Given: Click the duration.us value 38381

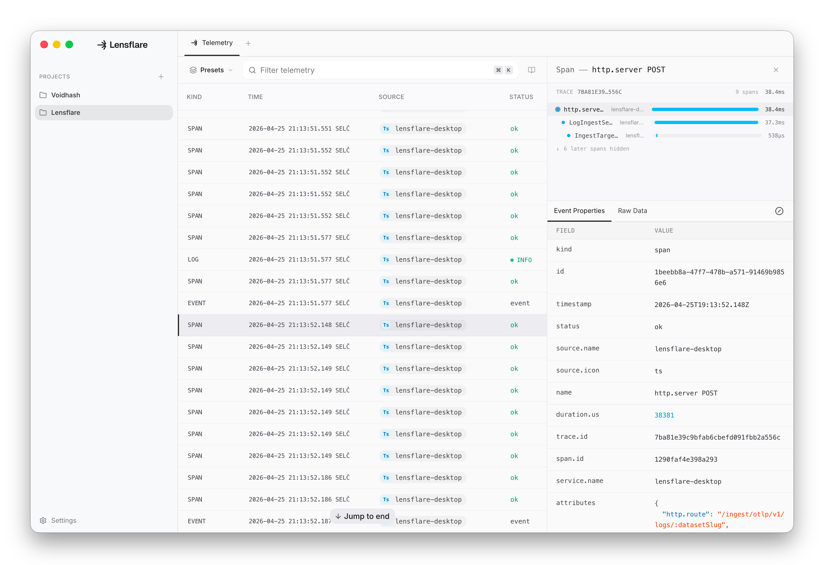Looking at the screenshot, I should (664, 415).
